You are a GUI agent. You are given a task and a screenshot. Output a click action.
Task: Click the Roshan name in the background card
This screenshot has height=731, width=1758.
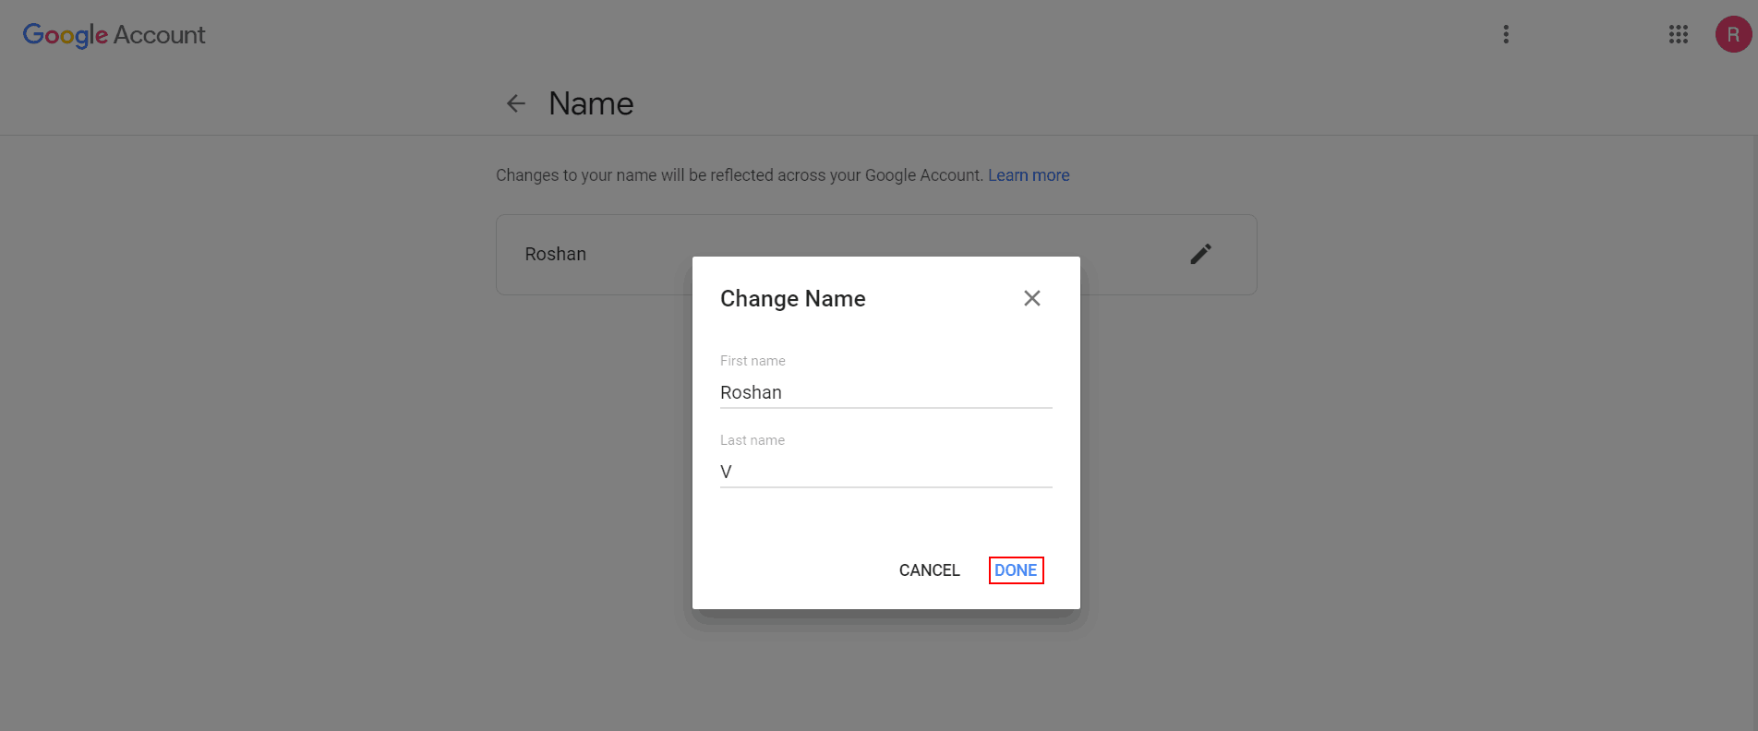556,254
